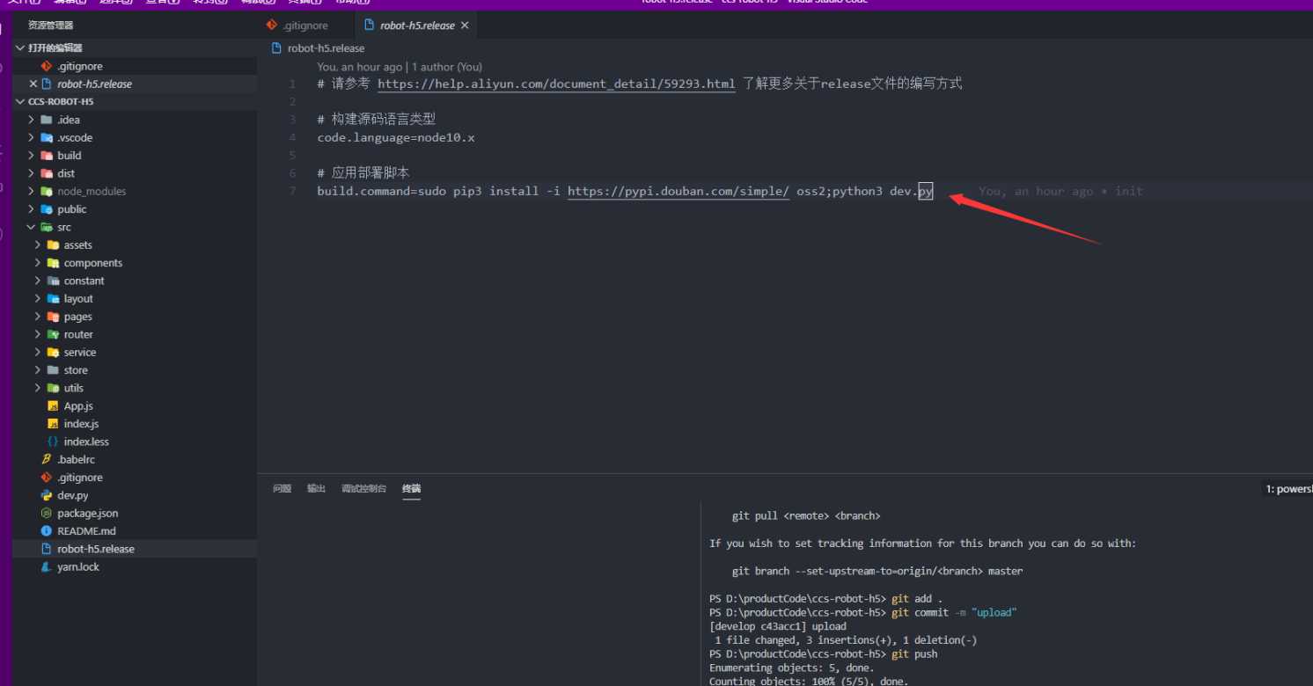1313x686 pixels.
Task: Close the robot-h5.release editor tab
Action: pyautogui.click(x=465, y=26)
